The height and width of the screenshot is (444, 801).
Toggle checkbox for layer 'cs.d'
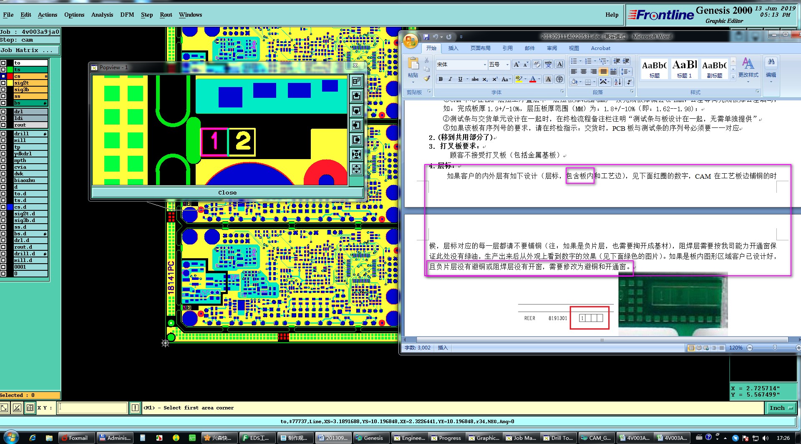[x=3, y=207]
